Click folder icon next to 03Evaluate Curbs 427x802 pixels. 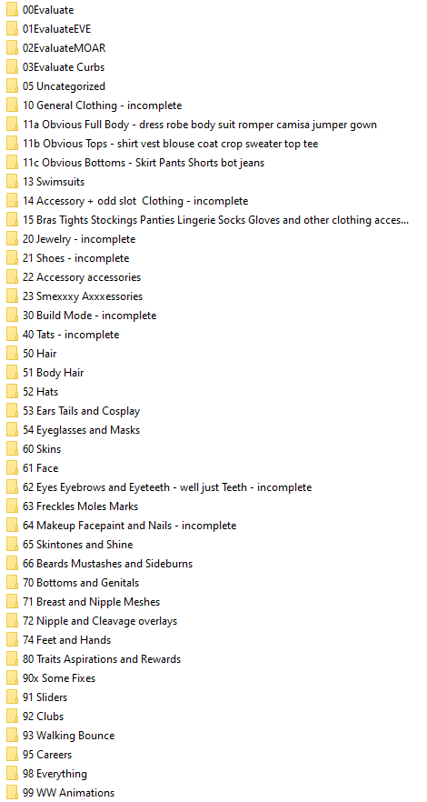(x=12, y=67)
